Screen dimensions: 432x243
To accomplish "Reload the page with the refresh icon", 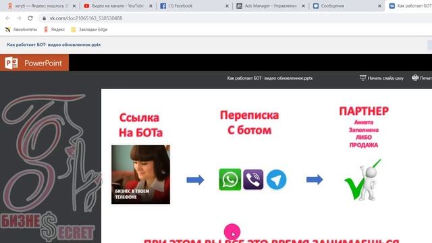I will (x=30, y=18).
